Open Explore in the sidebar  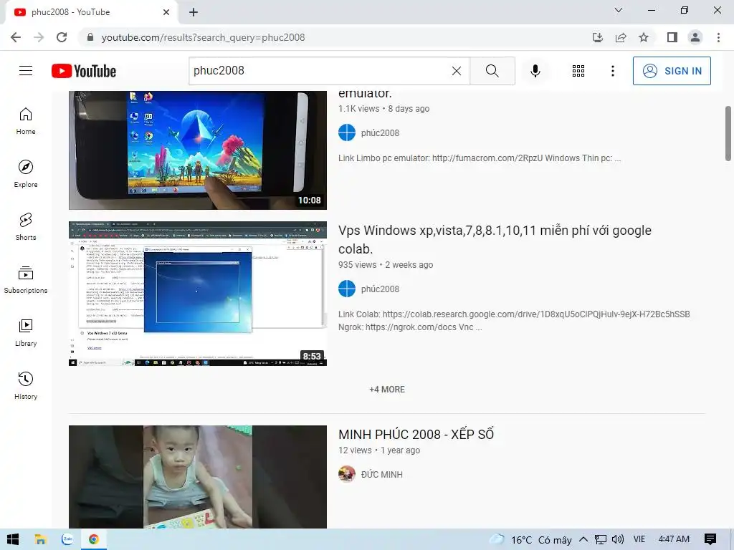26,174
